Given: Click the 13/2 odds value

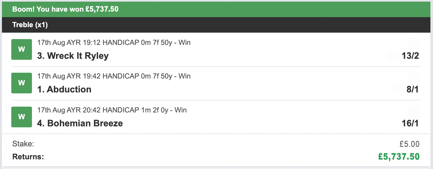Looking at the screenshot, I should (x=410, y=56).
